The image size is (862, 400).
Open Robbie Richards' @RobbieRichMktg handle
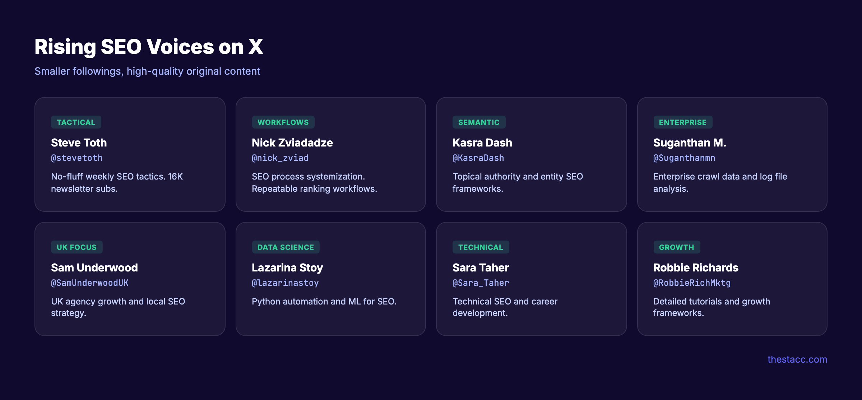(691, 283)
